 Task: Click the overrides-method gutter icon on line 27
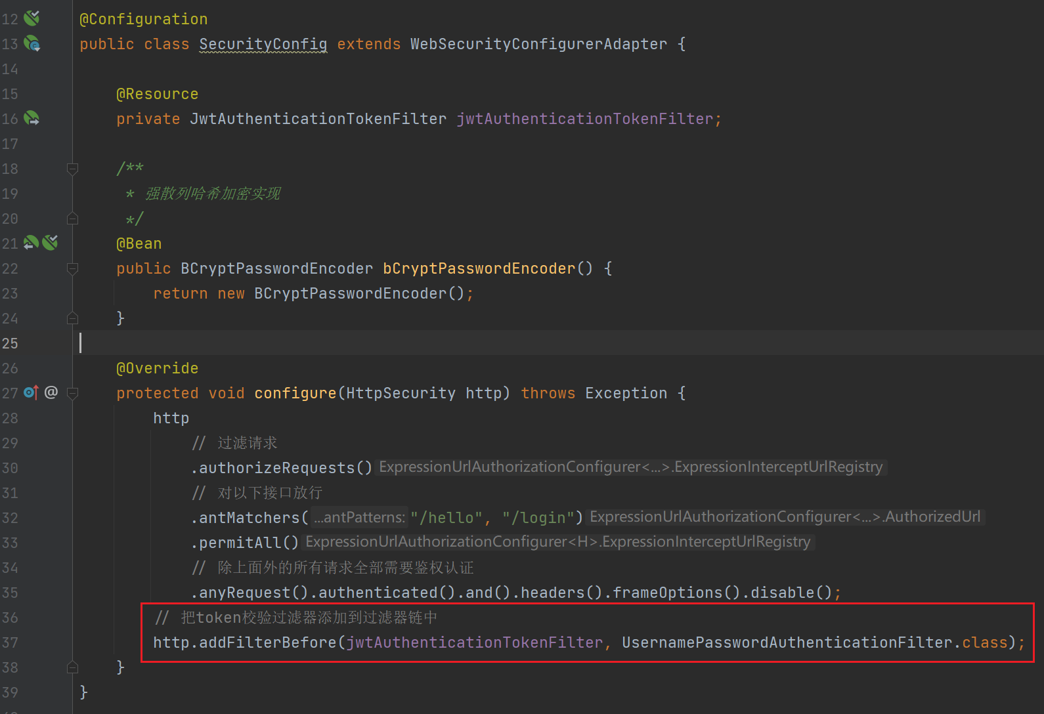coord(31,392)
